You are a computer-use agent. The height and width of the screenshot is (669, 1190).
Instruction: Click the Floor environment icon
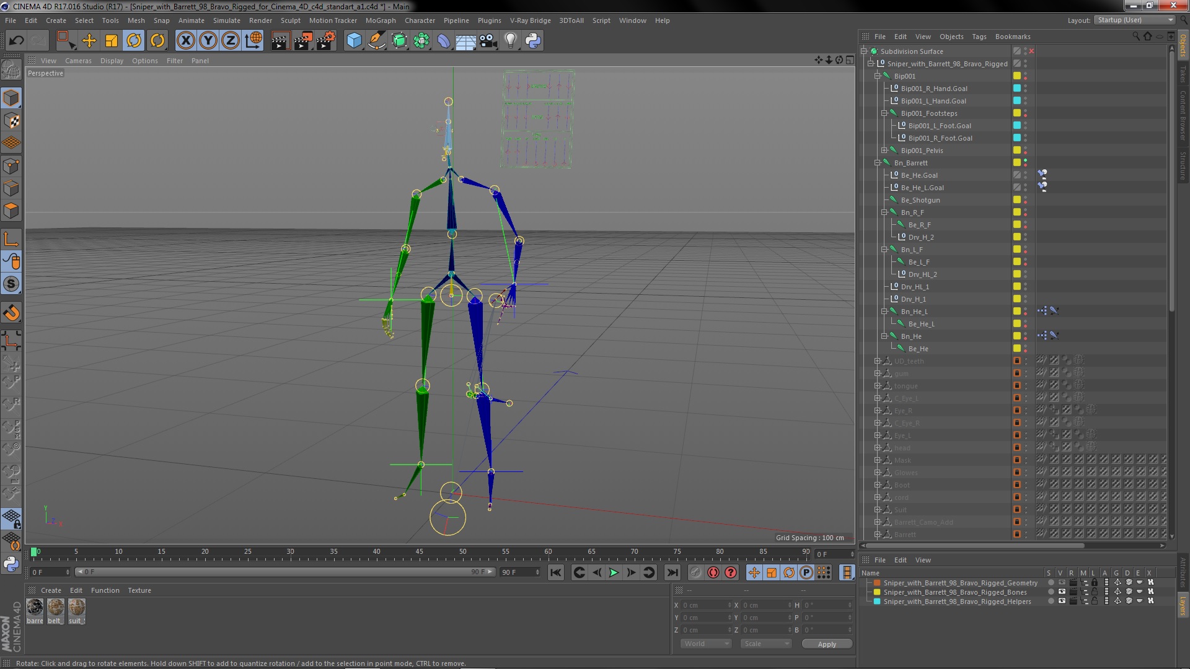coord(466,41)
